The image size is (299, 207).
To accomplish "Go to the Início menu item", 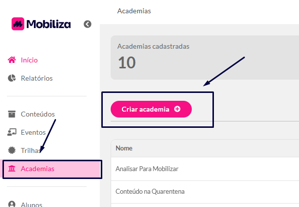I will click(x=29, y=60).
